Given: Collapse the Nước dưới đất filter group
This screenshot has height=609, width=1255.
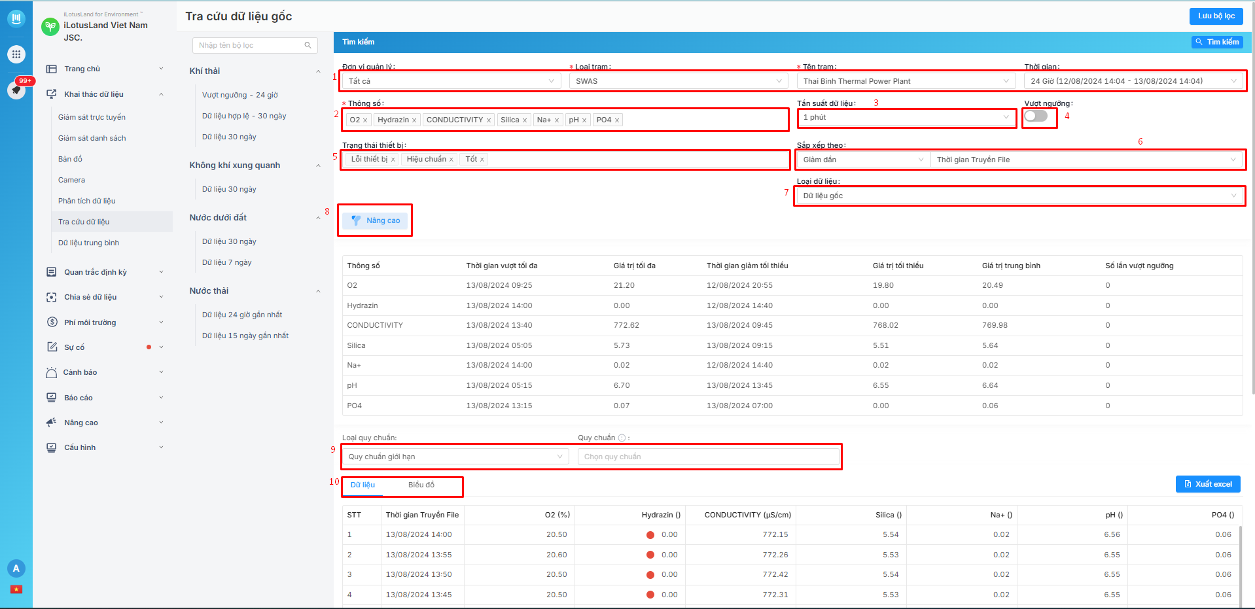Looking at the screenshot, I should point(319,218).
